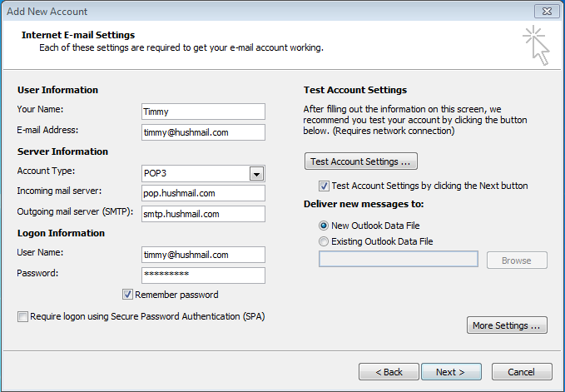Disable testing account settings on Next checkbox

click(325, 186)
